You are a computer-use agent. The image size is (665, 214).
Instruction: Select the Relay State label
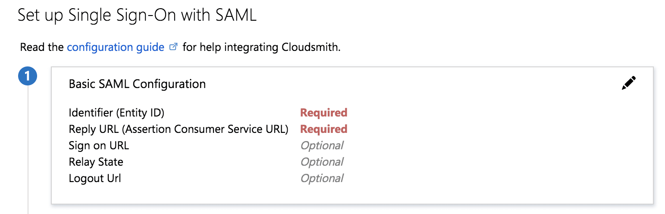tap(96, 162)
